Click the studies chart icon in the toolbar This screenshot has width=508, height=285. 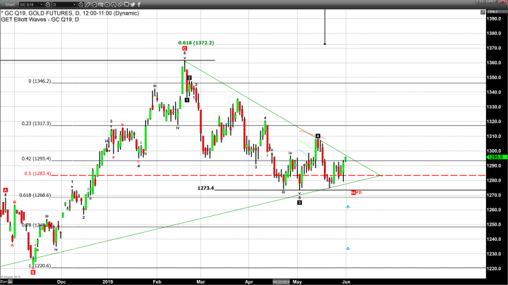pos(94,4)
